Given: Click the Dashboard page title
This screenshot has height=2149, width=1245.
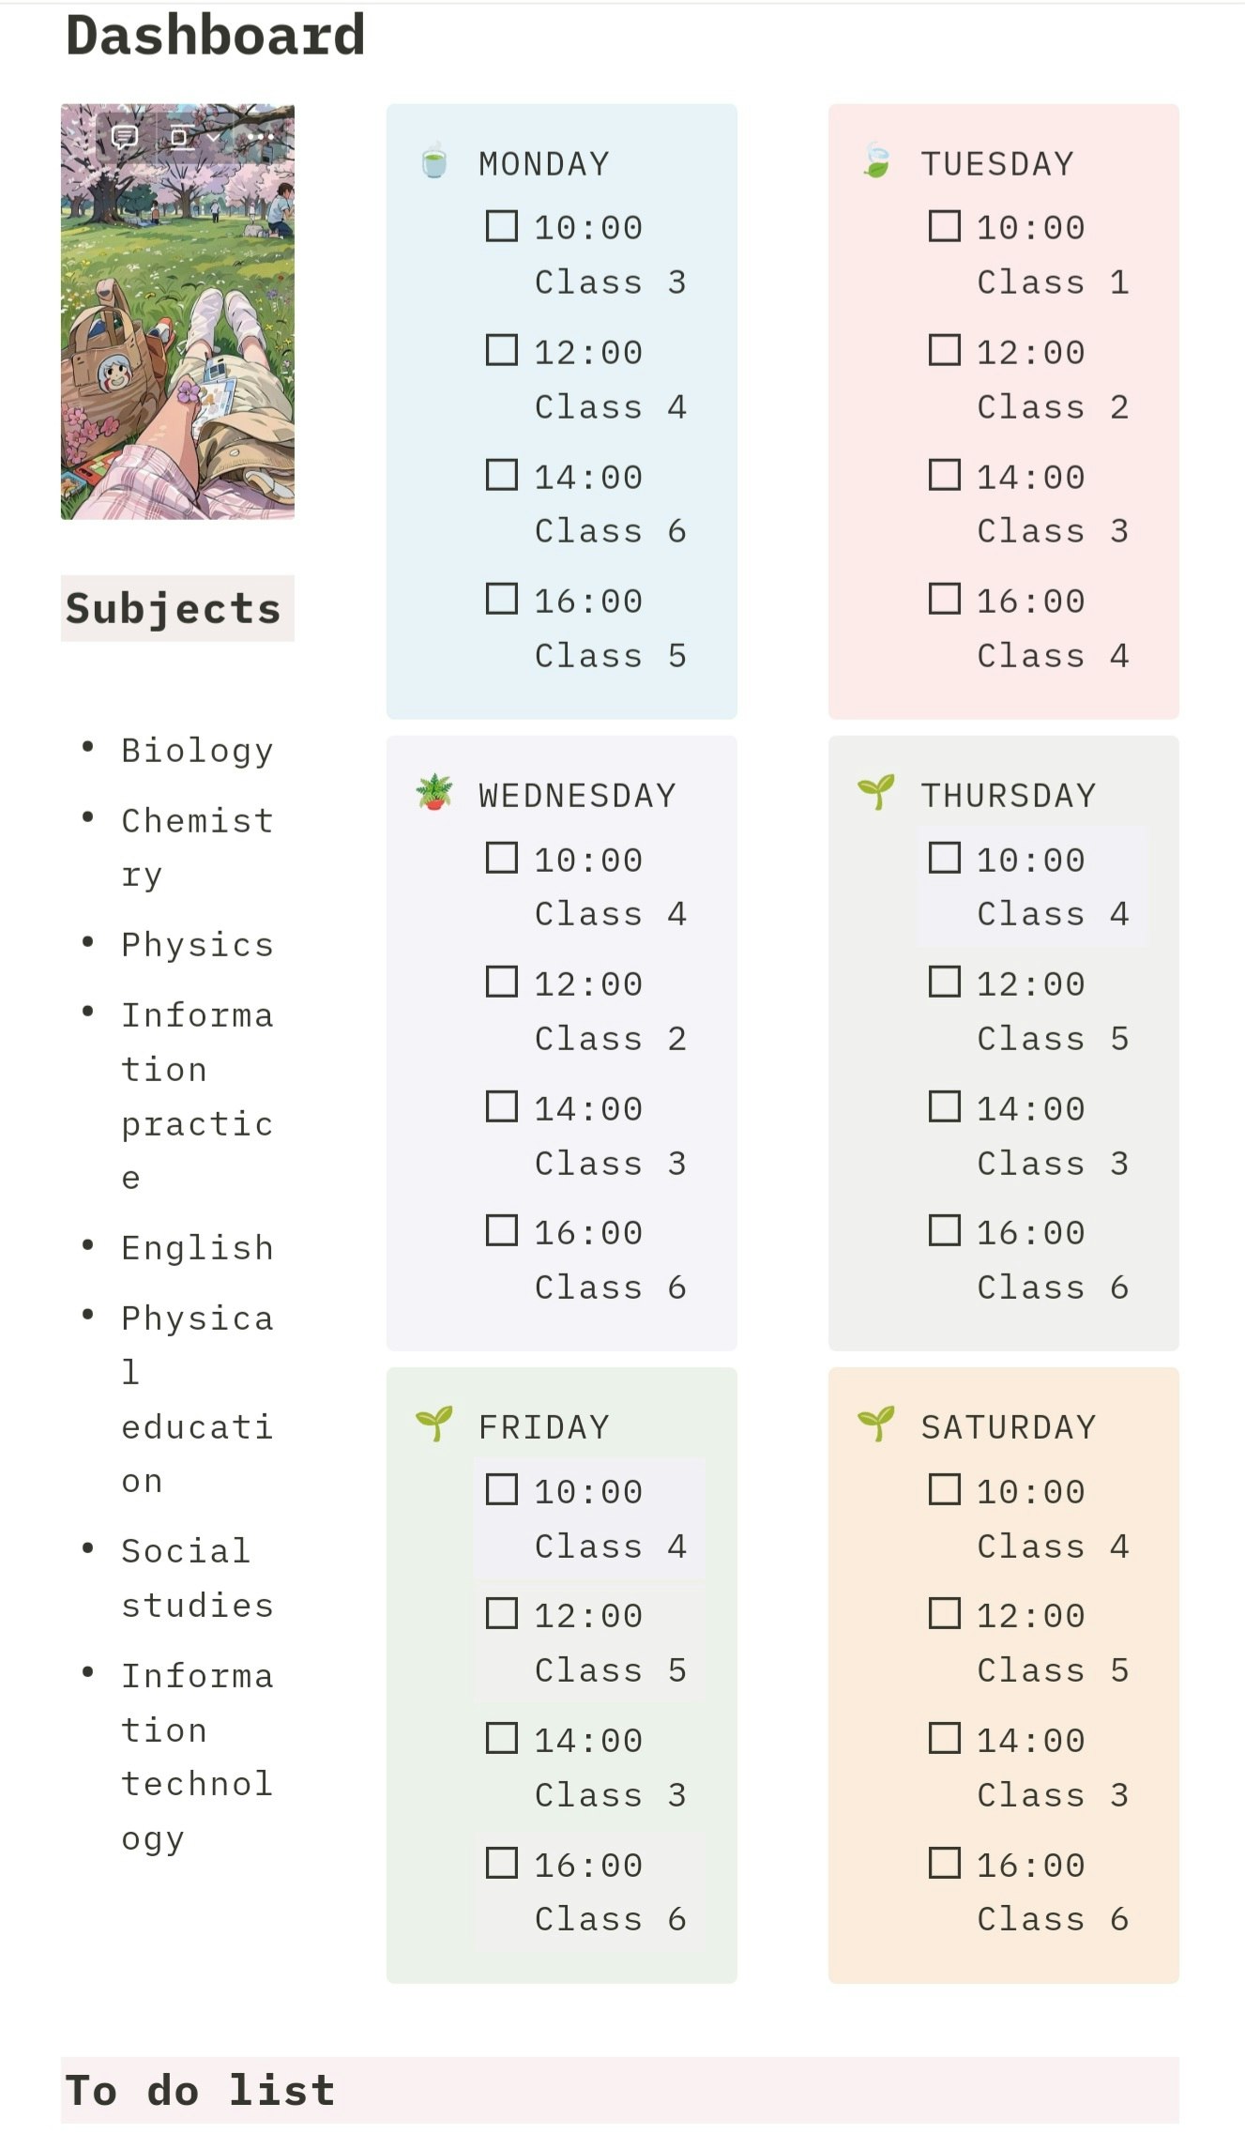Looking at the screenshot, I should tap(216, 36).
